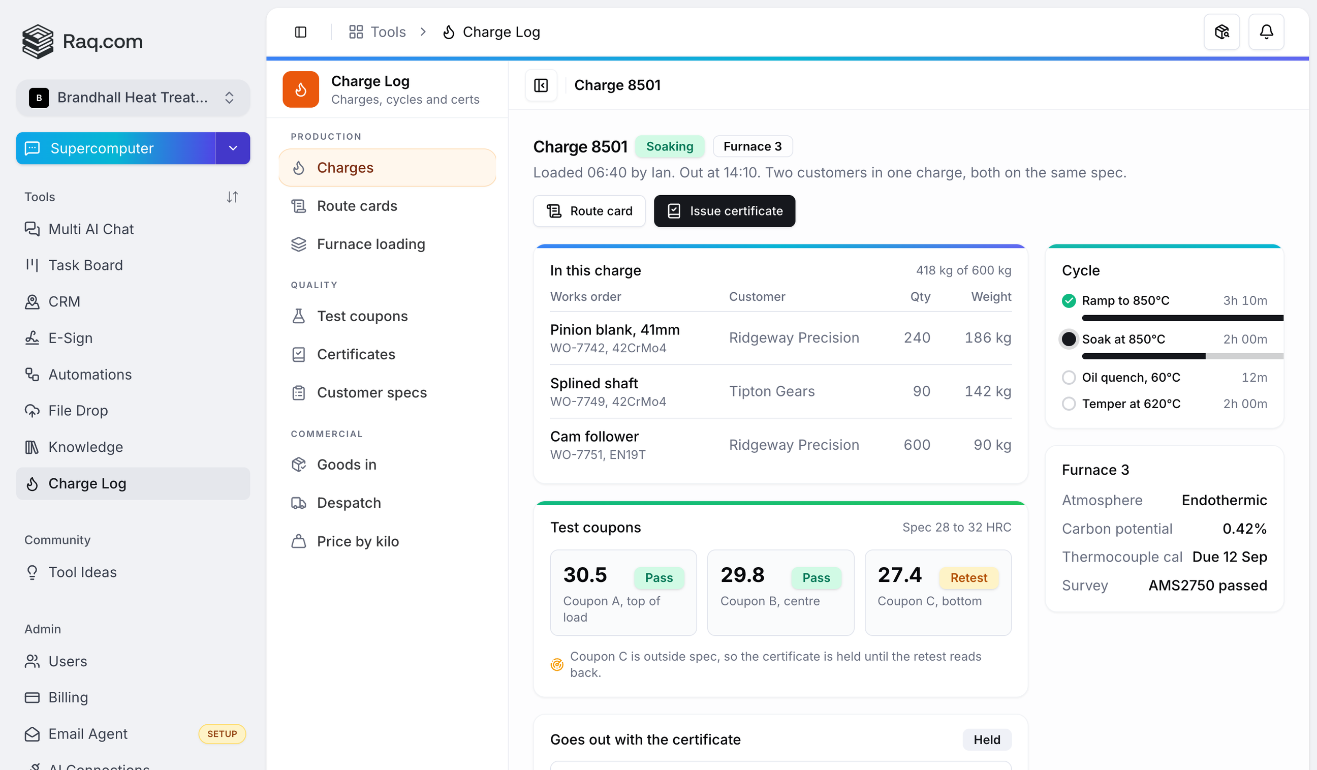The image size is (1317, 770).
Task: Open notifications bell icon
Action: coord(1266,32)
